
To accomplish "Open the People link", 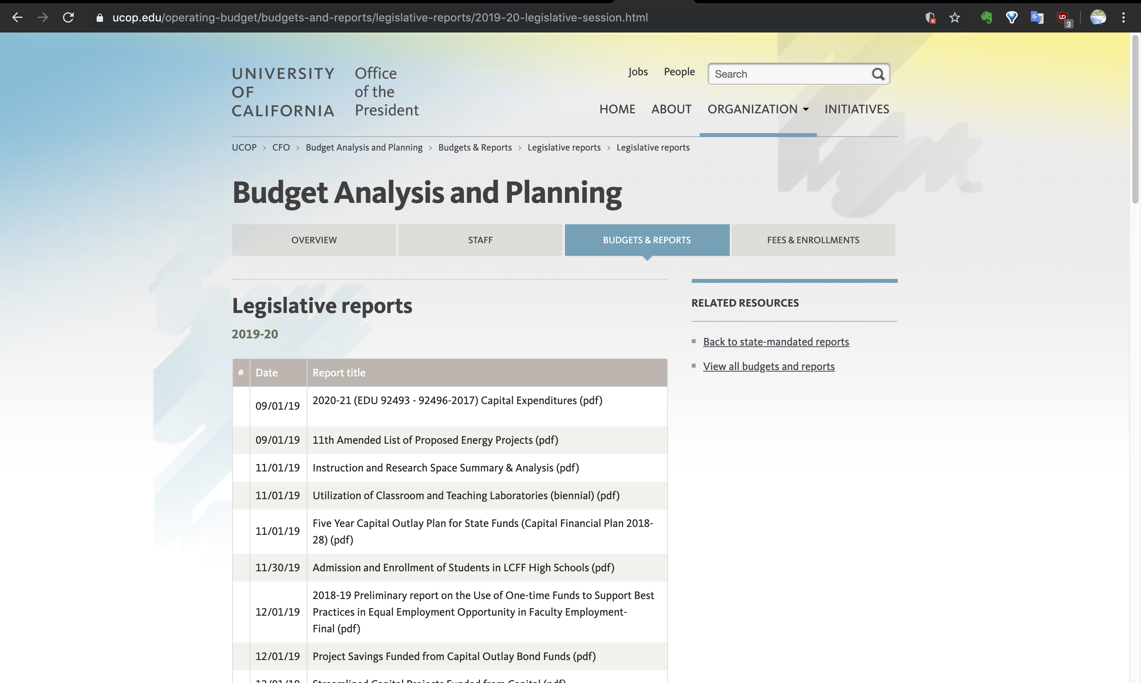I will pos(679,72).
